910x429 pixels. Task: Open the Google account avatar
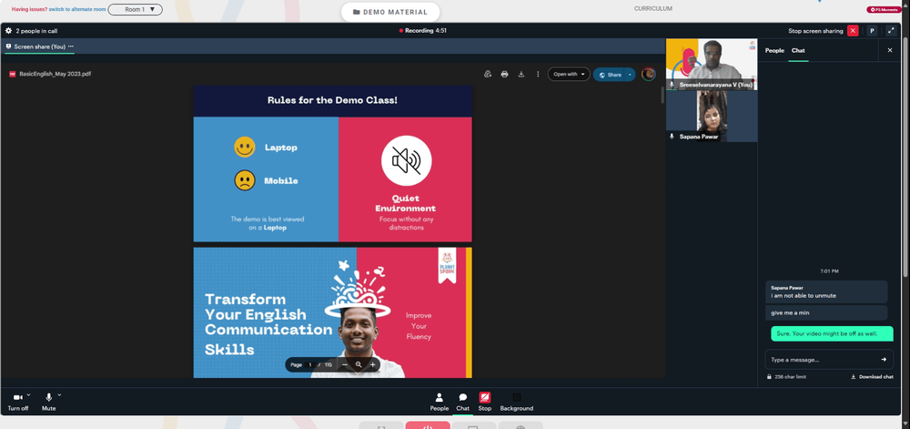(x=648, y=75)
